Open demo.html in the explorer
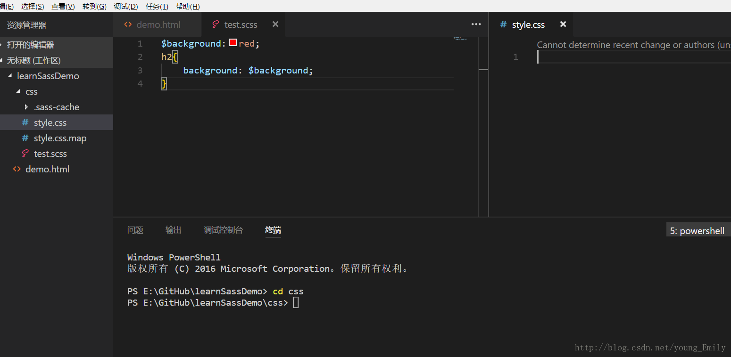Screen dimensions: 731x357 coord(57,169)
